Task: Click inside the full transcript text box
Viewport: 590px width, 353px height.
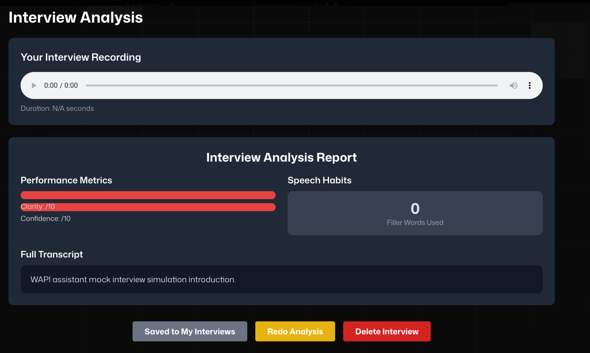Action: click(x=281, y=279)
